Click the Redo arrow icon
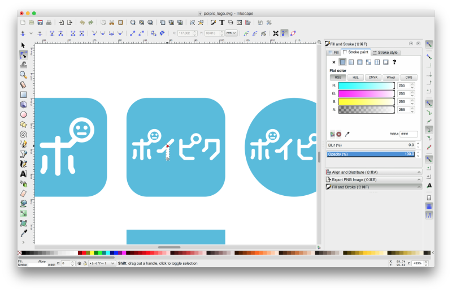This screenshot has height=292, width=452. [91, 22]
